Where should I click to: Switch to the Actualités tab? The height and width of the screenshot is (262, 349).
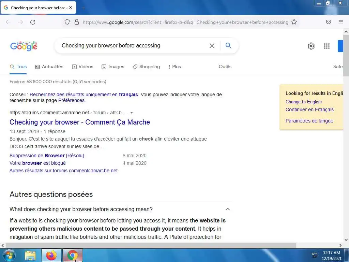pos(49,67)
